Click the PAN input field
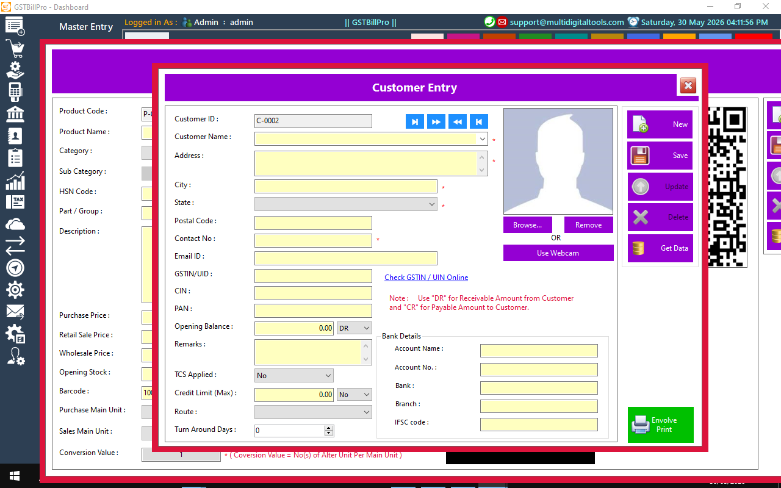Viewport: 781px width, 488px height. [313, 310]
